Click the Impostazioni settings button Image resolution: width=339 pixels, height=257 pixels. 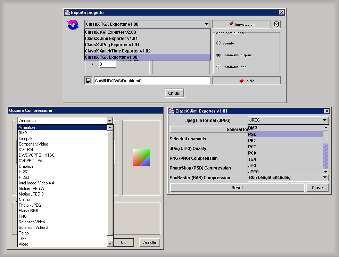click(x=241, y=24)
